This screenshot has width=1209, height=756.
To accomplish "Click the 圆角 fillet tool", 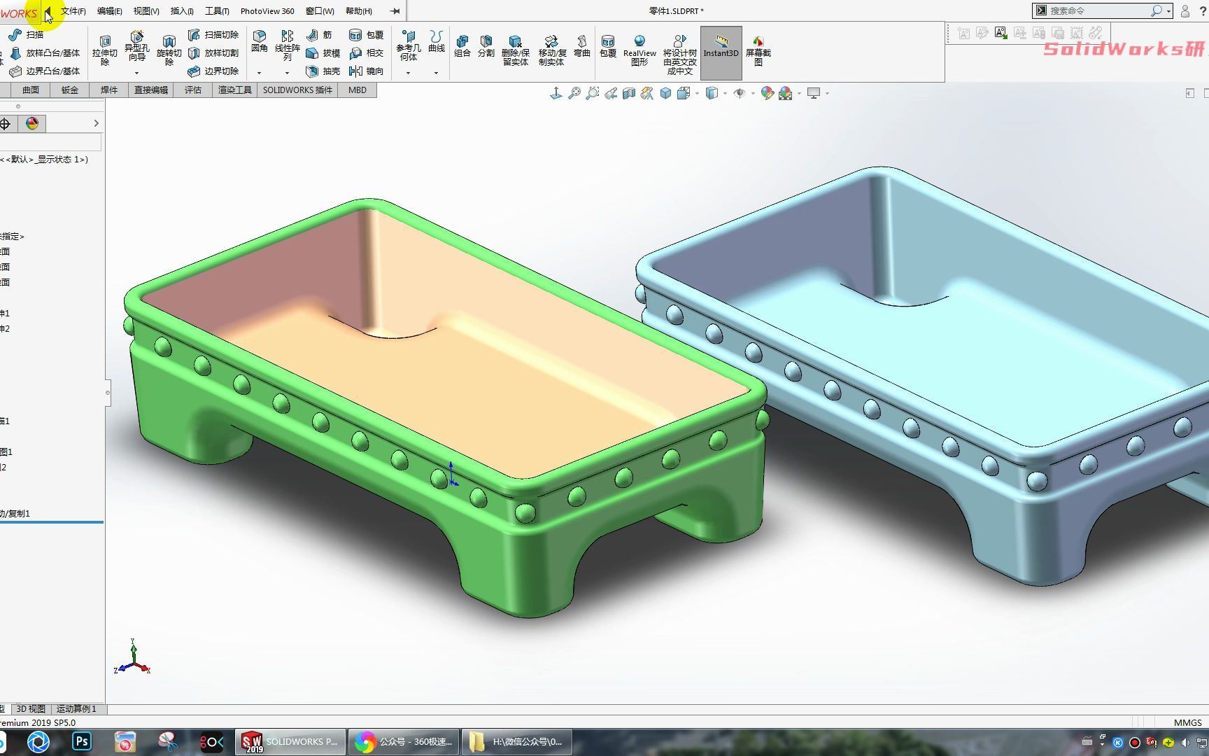I will (260, 41).
